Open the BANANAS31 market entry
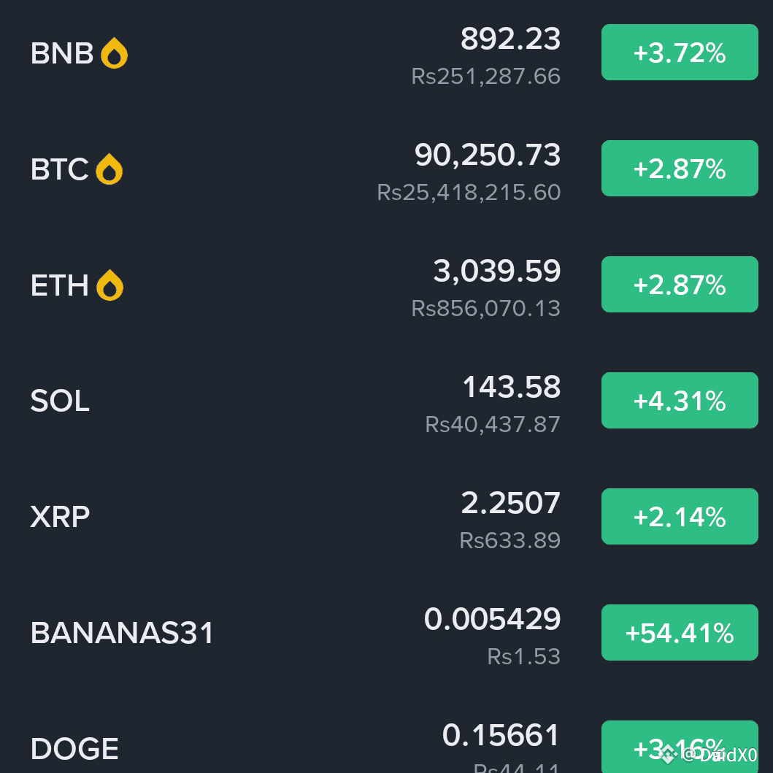This screenshot has width=773, height=773. [x=387, y=633]
